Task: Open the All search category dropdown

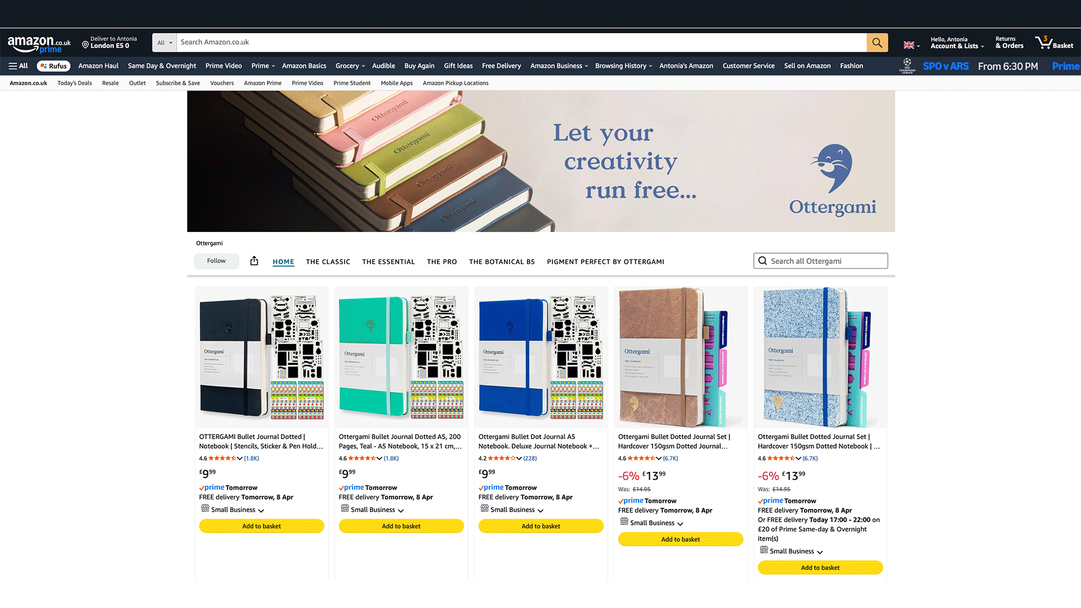Action: click(x=164, y=42)
